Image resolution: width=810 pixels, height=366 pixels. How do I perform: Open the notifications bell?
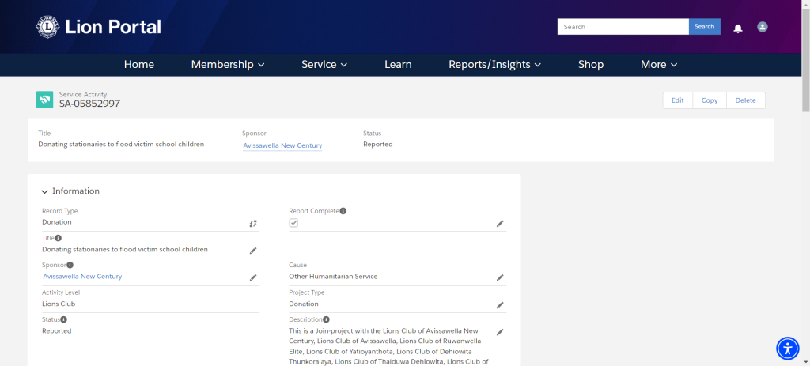point(738,28)
